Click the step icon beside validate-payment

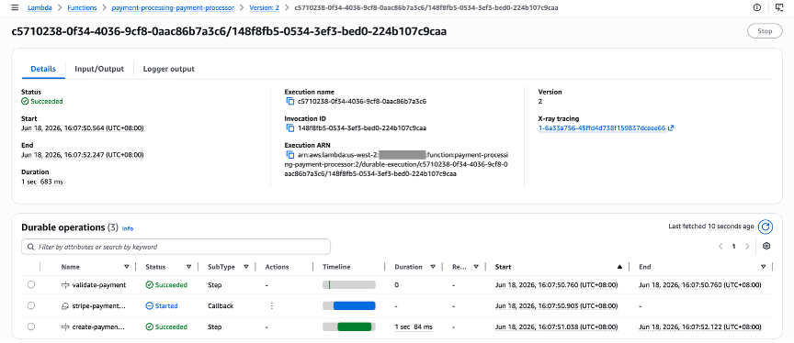[65, 285]
